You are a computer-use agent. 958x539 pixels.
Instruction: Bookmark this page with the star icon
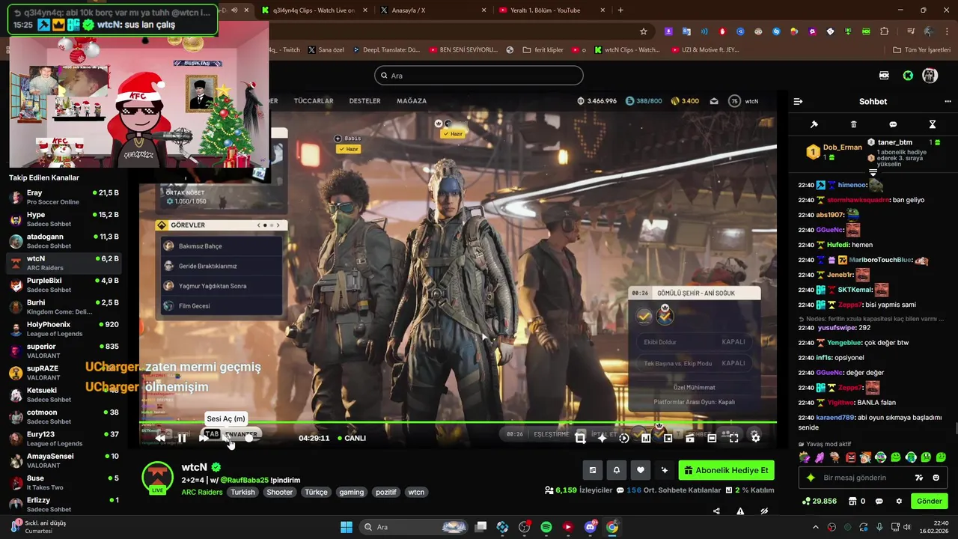tap(643, 31)
